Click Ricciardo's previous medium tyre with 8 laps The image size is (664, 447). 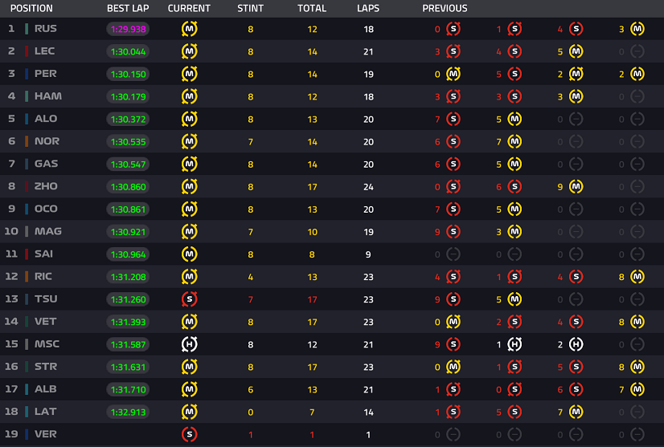coord(637,277)
